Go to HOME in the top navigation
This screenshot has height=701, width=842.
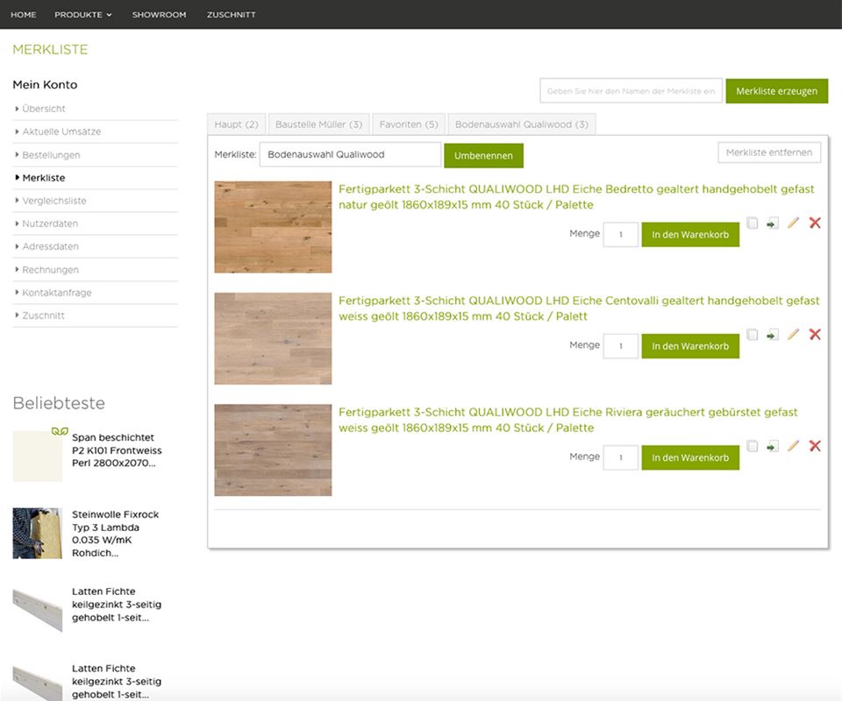click(x=24, y=15)
